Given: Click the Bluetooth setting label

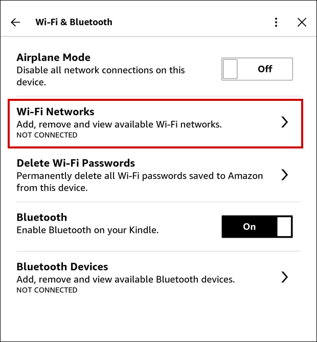Looking at the screenshot, I should point(42,217).
